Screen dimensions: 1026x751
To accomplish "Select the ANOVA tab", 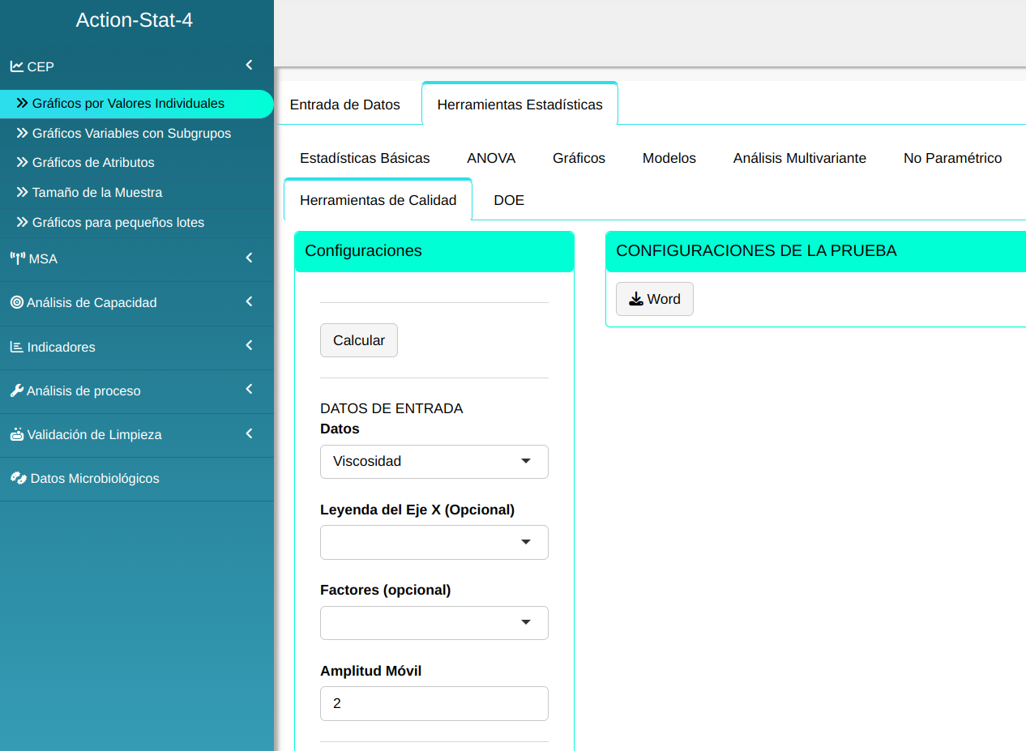I will tap(491, 158).
